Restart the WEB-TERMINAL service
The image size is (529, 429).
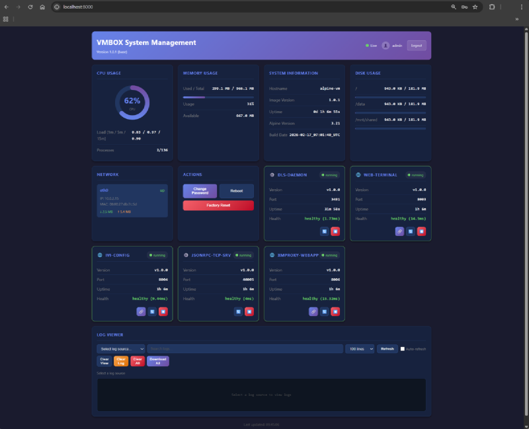[x=411, y=231]
